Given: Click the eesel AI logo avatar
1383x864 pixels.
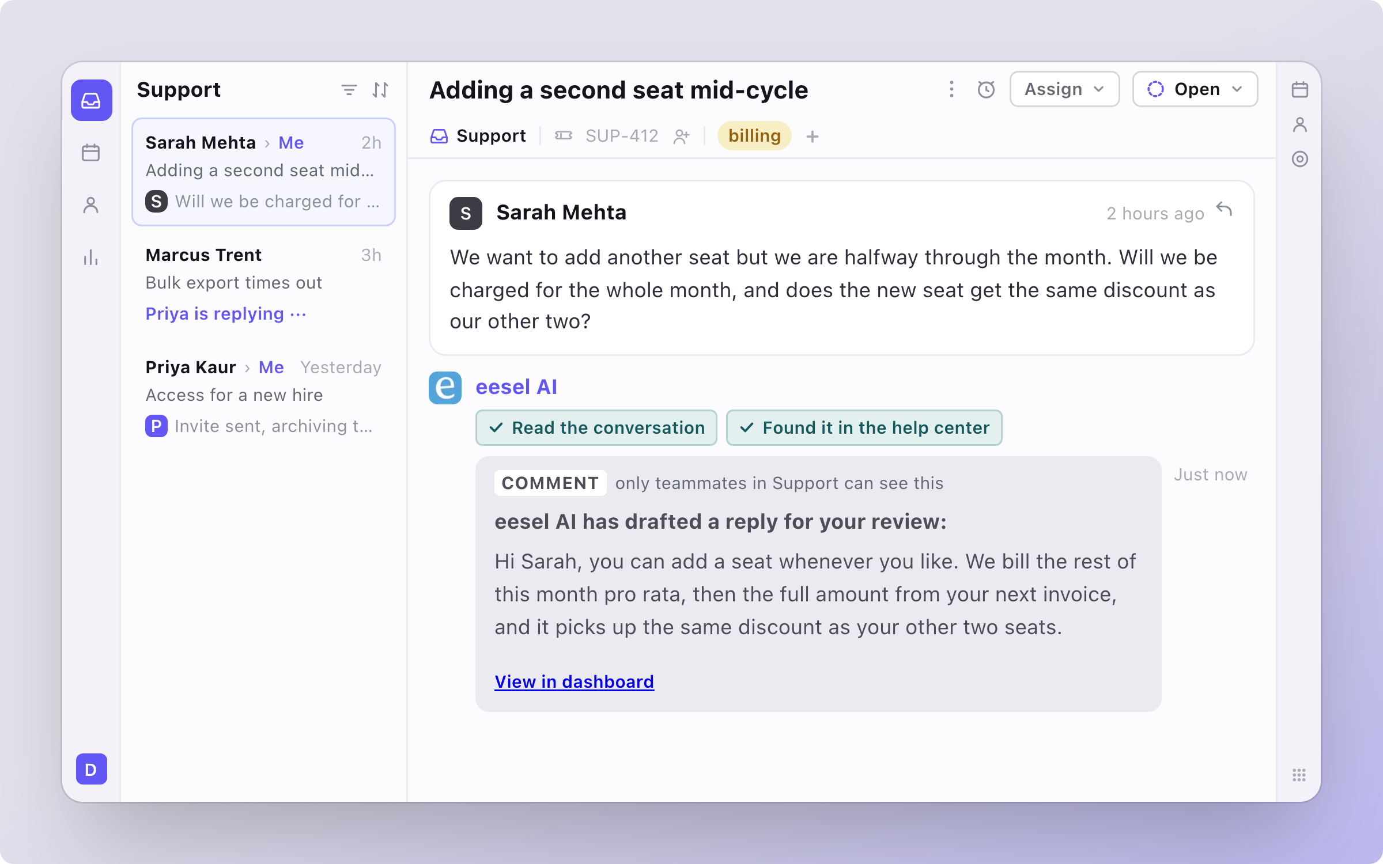Looking at the screenshot, I should (445, 388).
